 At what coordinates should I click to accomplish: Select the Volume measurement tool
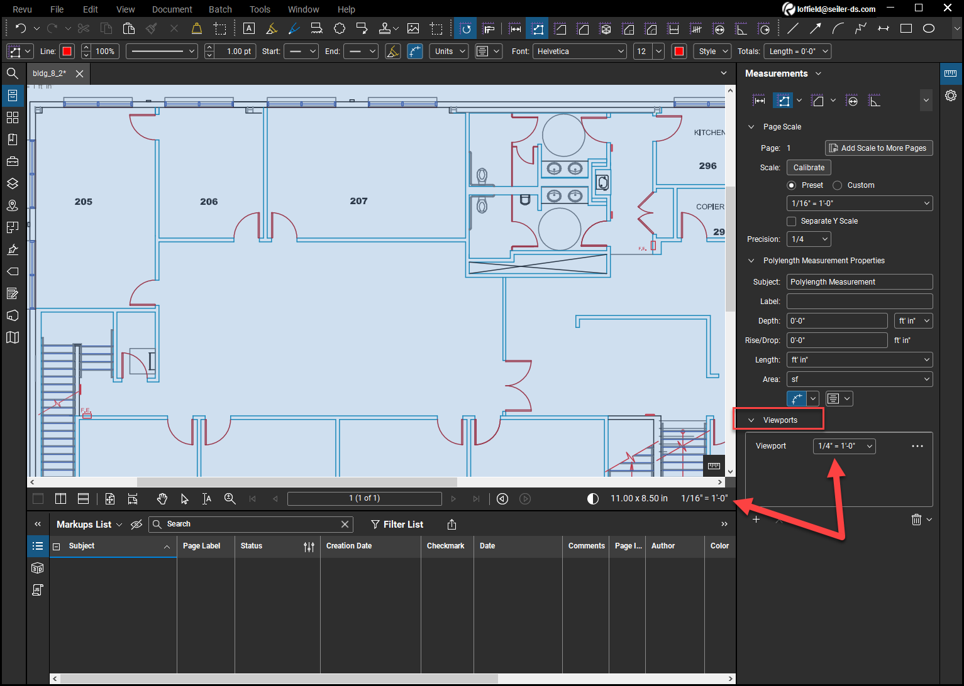pyautogui.click(x=606, y=28)
